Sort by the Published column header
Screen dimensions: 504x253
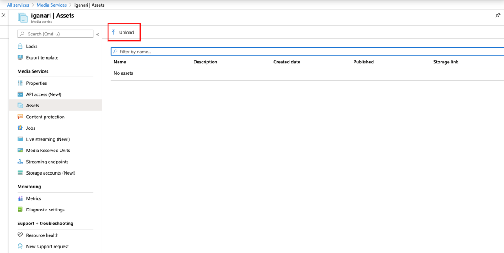pos(364,62)
